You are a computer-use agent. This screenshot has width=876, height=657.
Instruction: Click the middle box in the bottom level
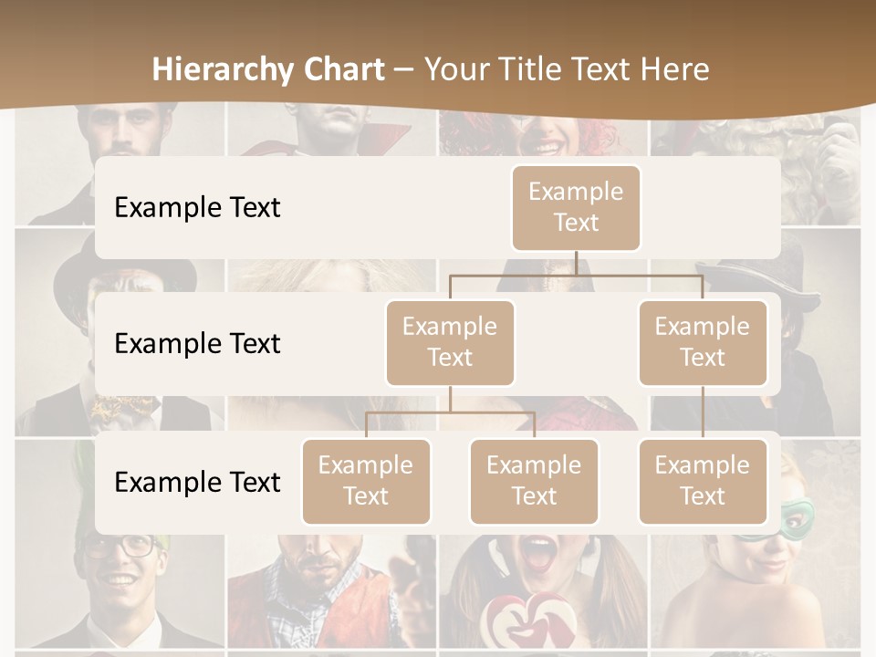pyautogui.click(x=534, y=481)
